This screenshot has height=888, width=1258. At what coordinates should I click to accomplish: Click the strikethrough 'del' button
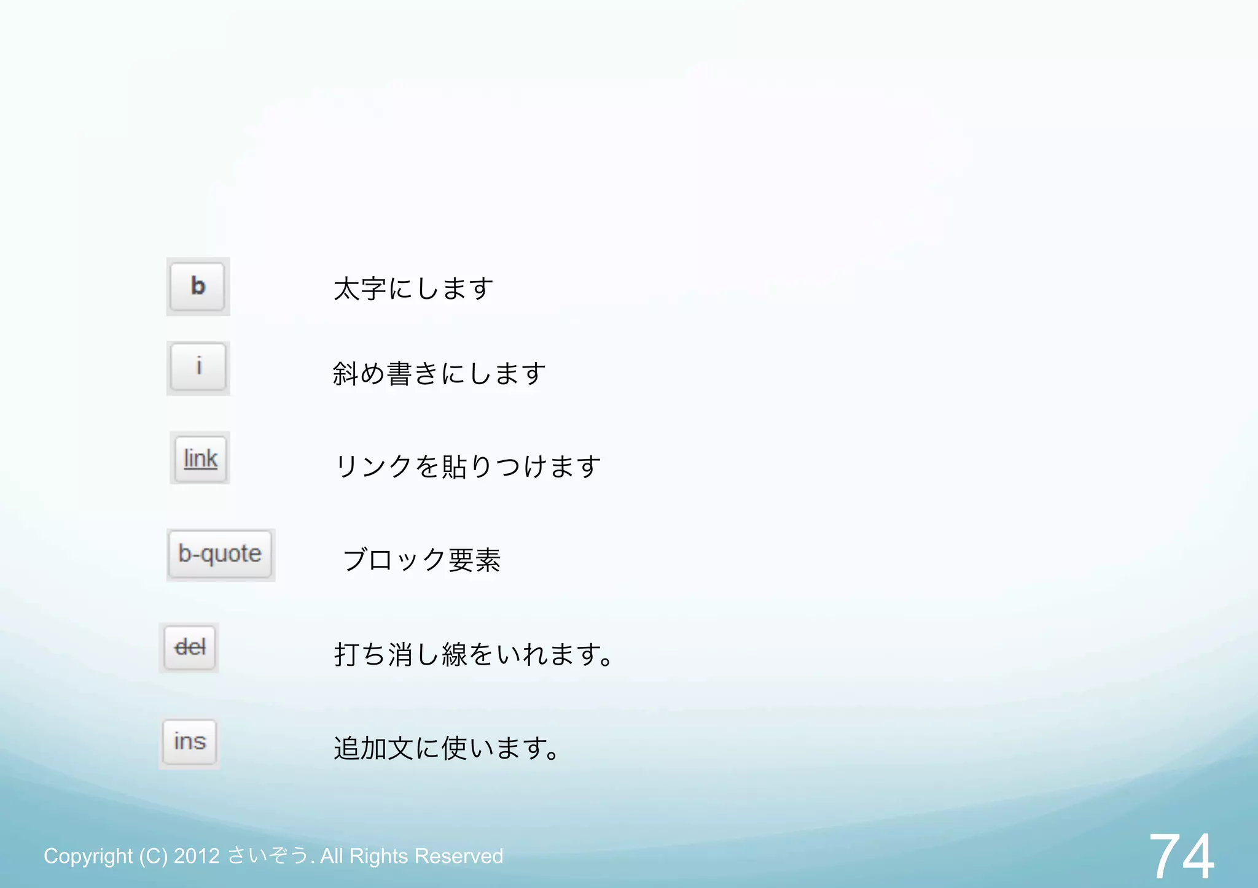point(190,647)
